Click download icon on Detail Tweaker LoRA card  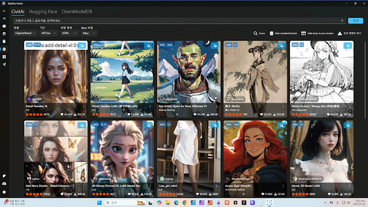[148, 45]
